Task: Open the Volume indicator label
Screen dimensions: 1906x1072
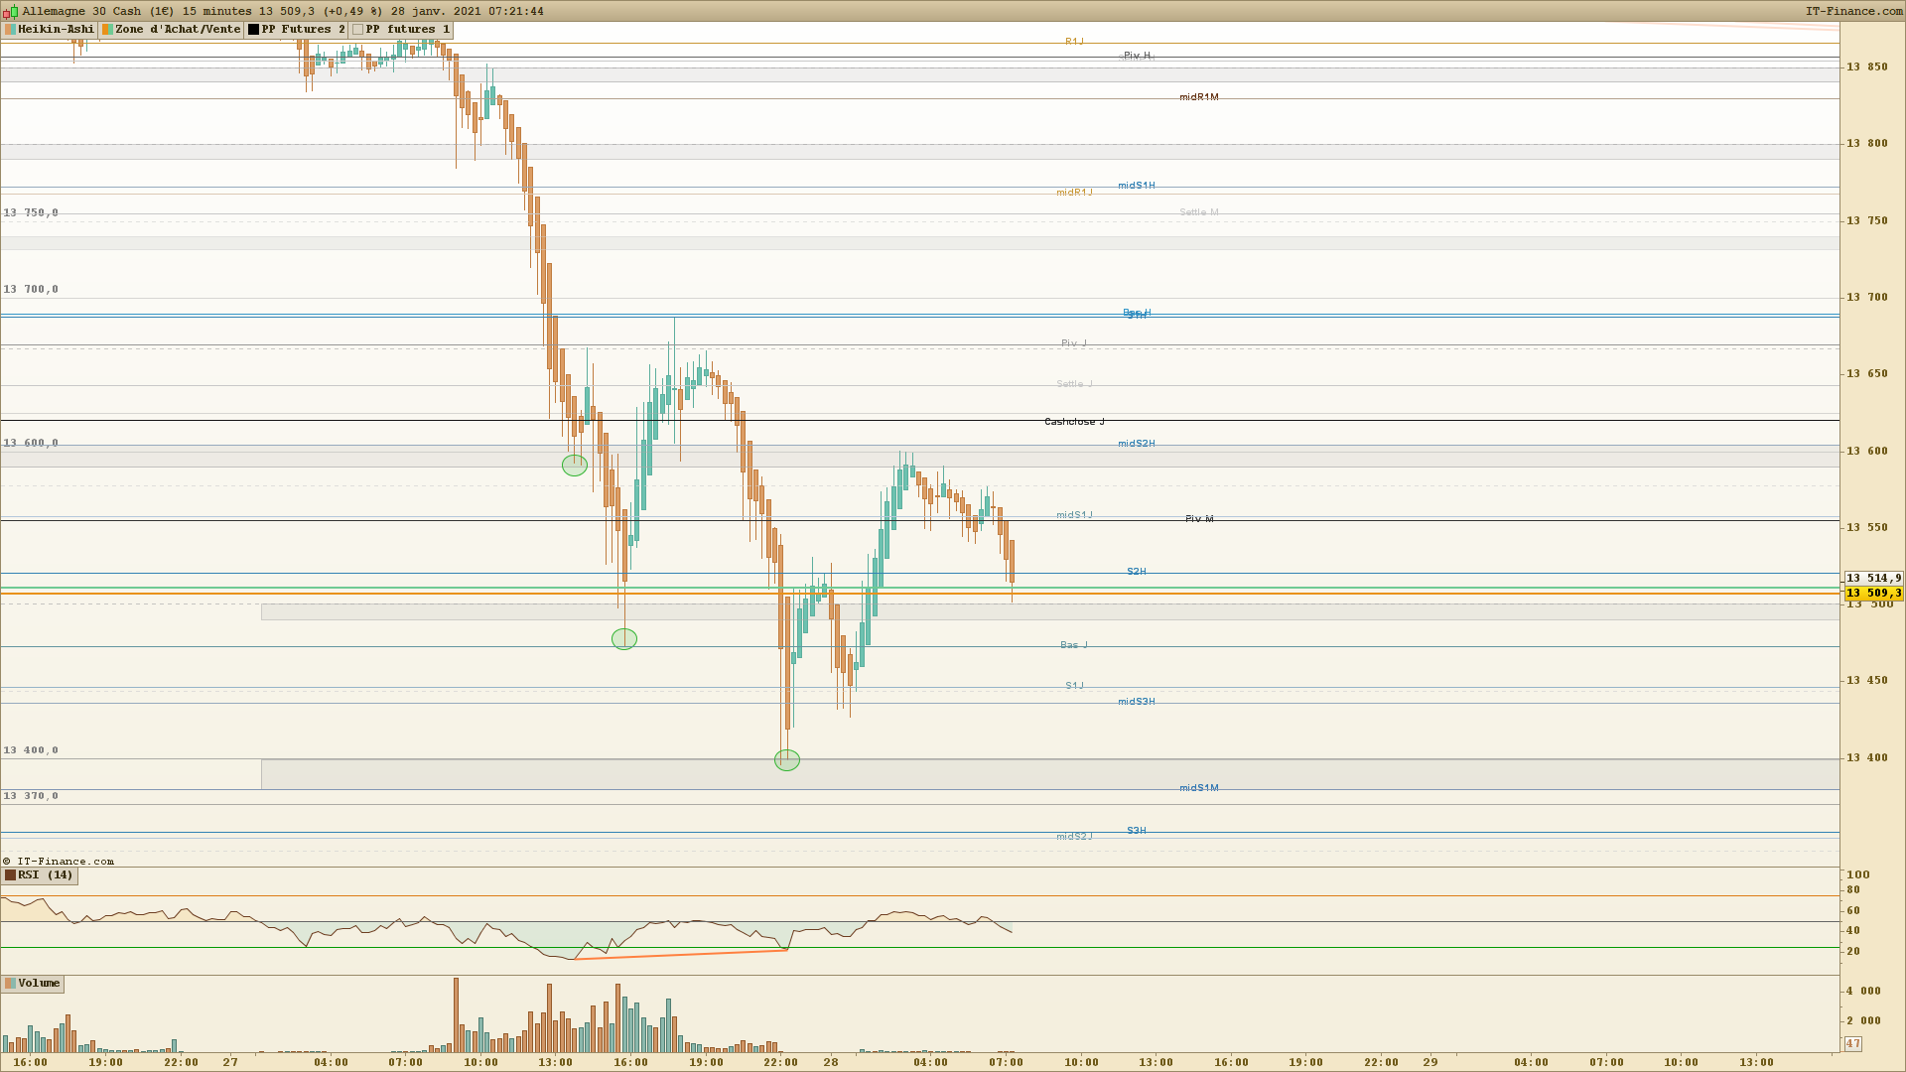Action: click(39, 984)
